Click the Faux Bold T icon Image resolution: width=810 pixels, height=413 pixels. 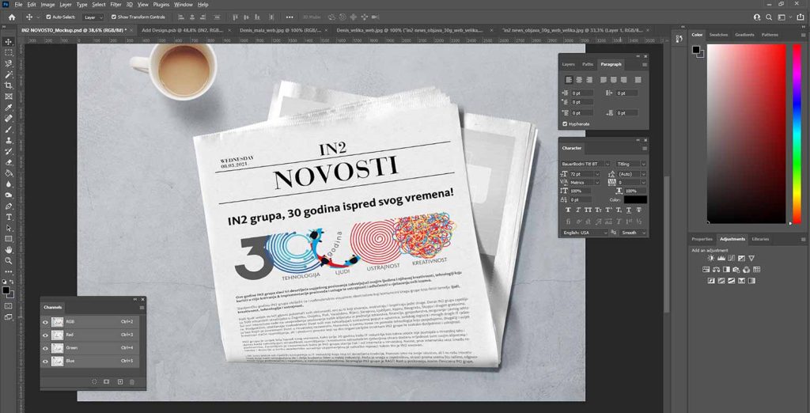(566, 210)
